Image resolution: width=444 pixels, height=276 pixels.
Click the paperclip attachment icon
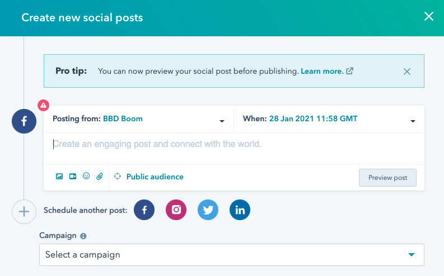pyautogui.click(x=100, y=177)
